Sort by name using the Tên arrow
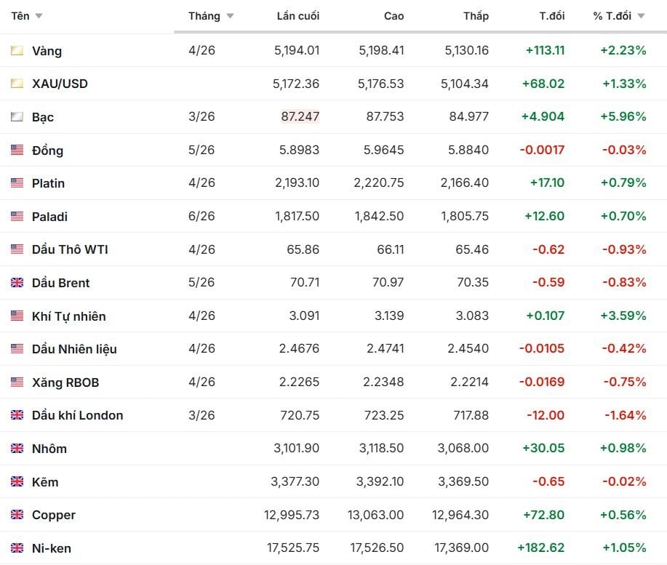667x565 pixels. coord(39,16)
